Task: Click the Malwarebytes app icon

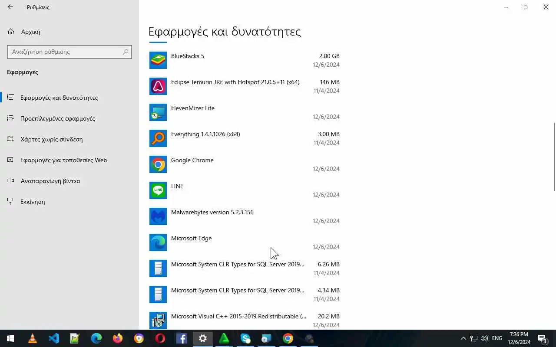Action: (x=158, y=216)
